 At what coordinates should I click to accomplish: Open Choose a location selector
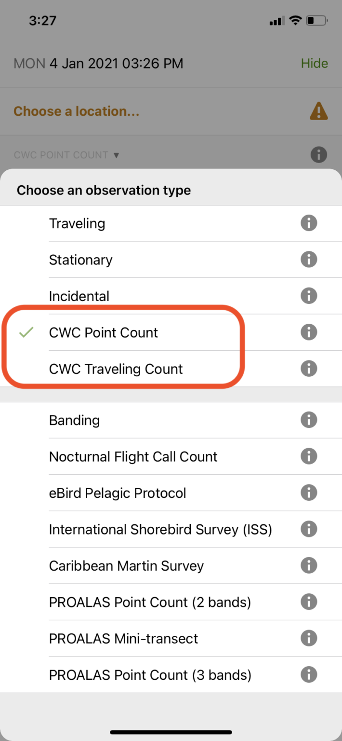tap(76, 111)
